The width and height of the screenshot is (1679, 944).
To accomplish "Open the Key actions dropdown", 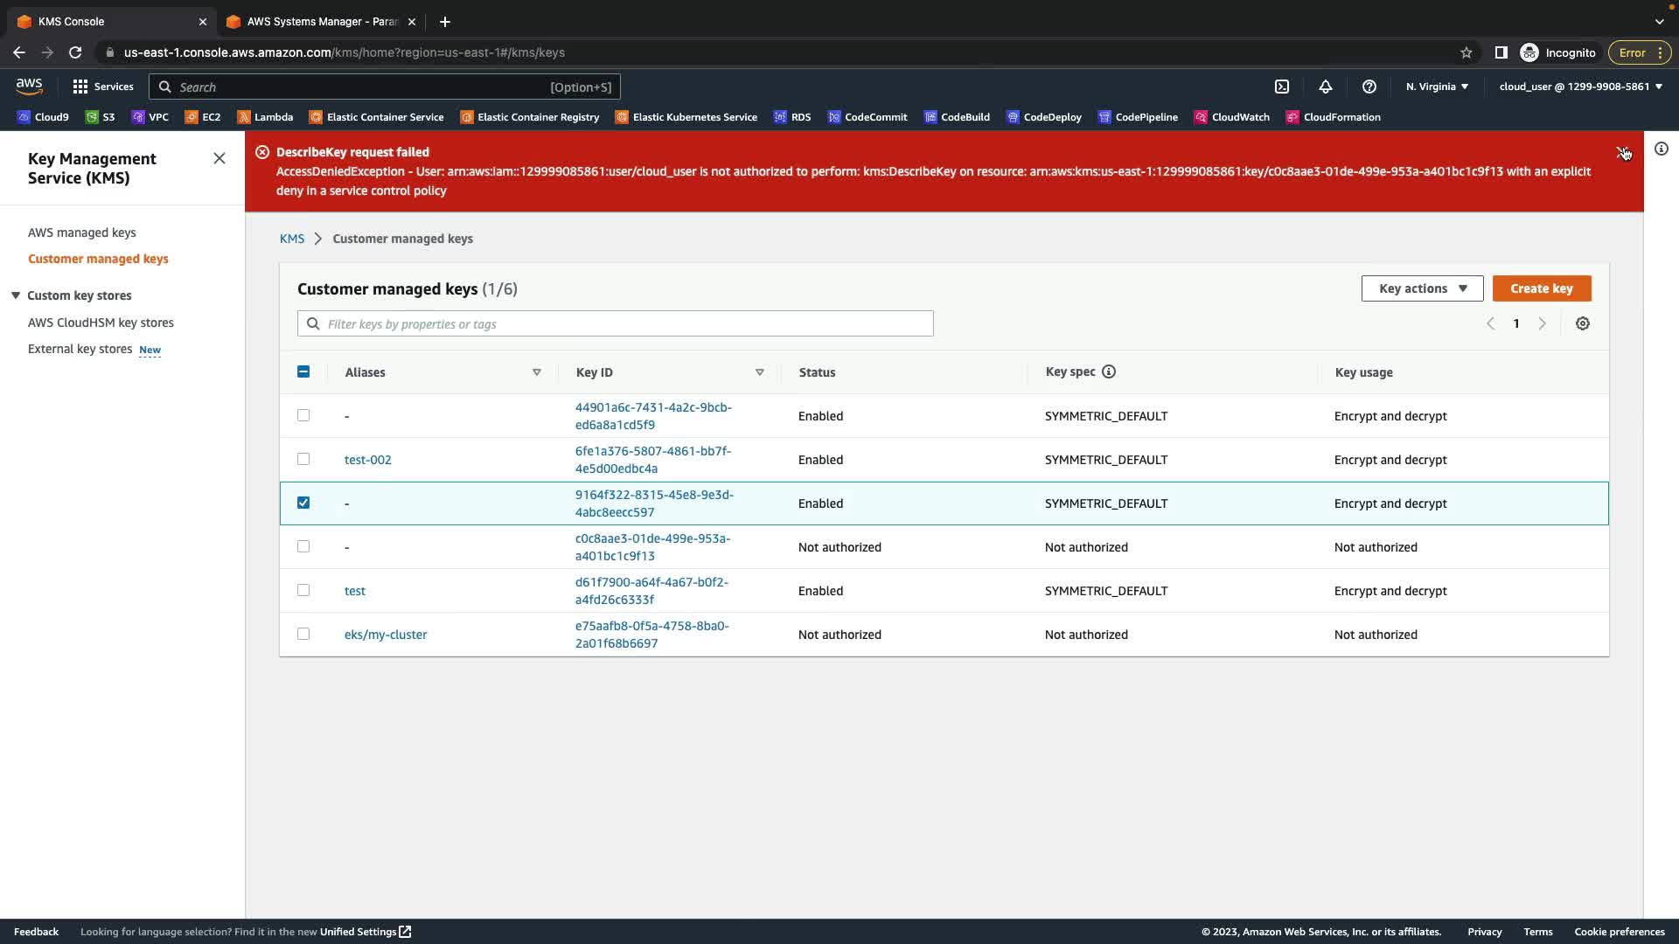I will click(x=1422, y=289).
